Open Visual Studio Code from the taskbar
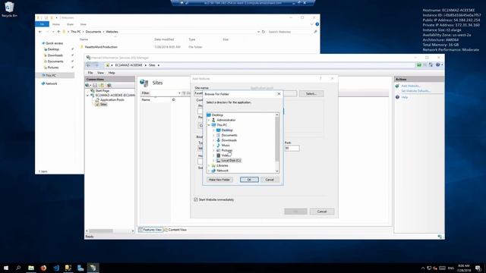486x273 pixels. pyautogui.click(x=56, y=268)
